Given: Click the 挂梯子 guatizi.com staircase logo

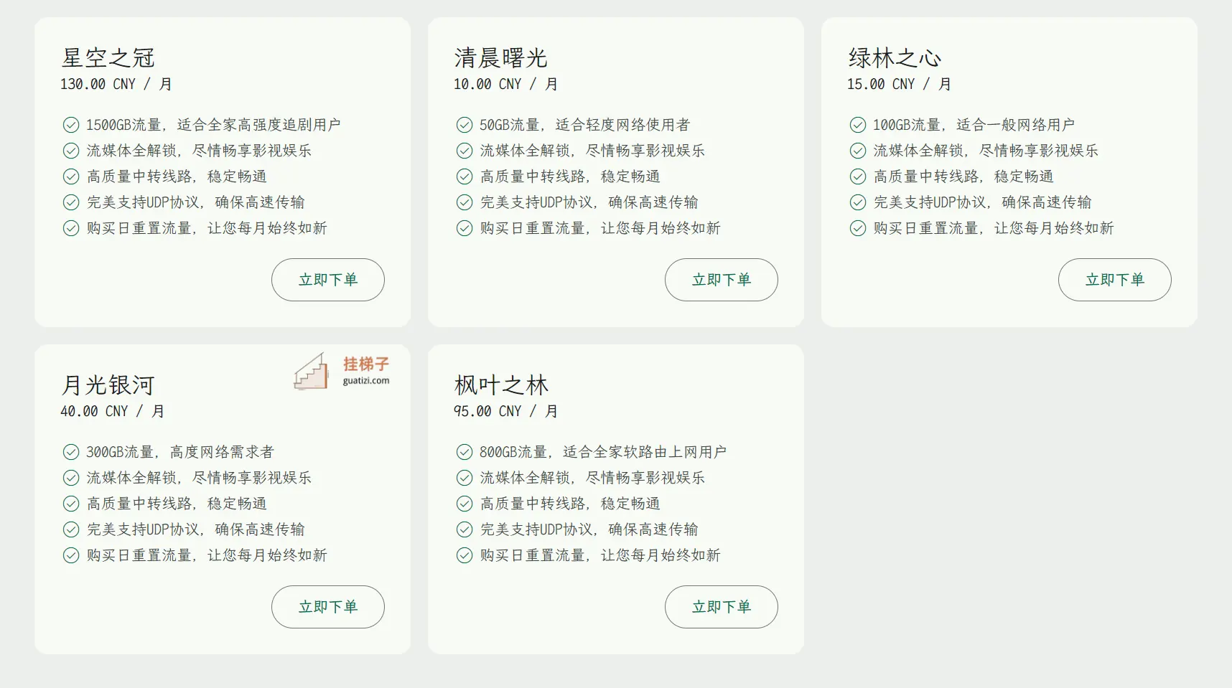Looking at the screenshot, I should (342, 372).
